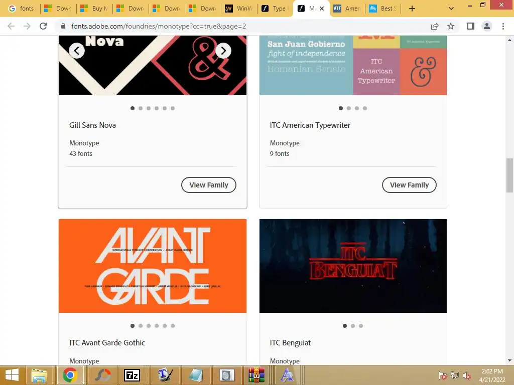Click View Family for ITC American Typewriter
Viewport: 514px width, 385px height.
409,185
